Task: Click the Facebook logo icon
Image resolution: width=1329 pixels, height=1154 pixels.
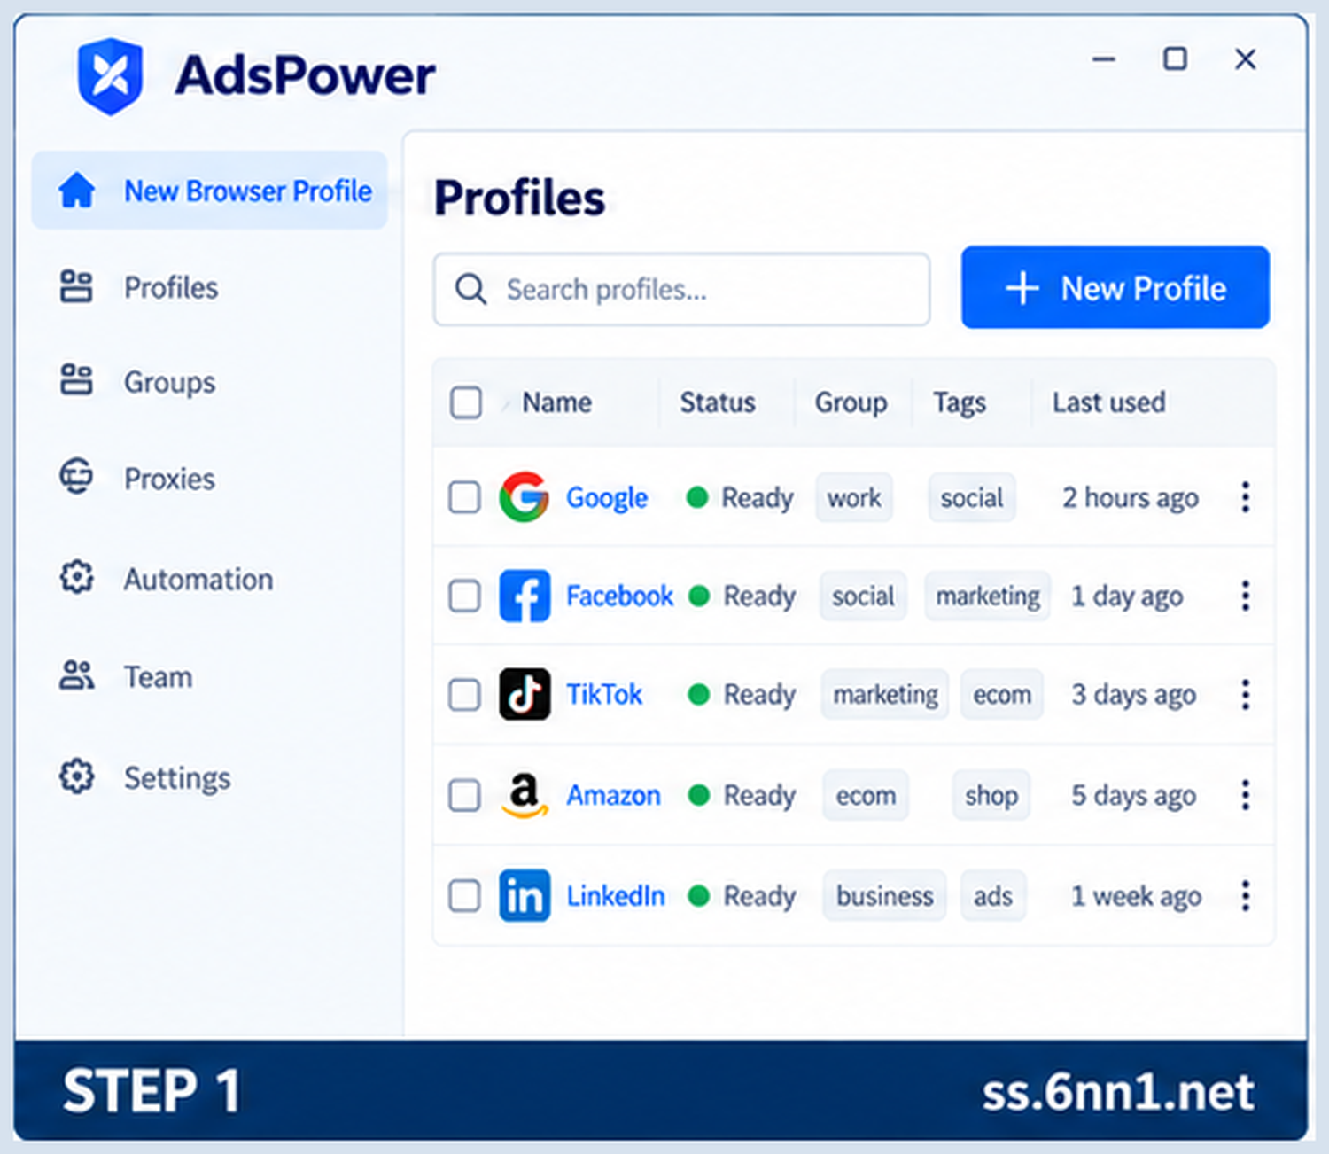Action: pos(525,596)
